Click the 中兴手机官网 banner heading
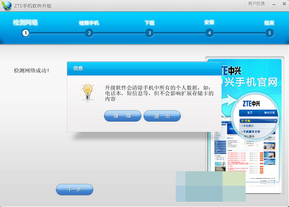The image size is (289, 207). tap(250, 80)
